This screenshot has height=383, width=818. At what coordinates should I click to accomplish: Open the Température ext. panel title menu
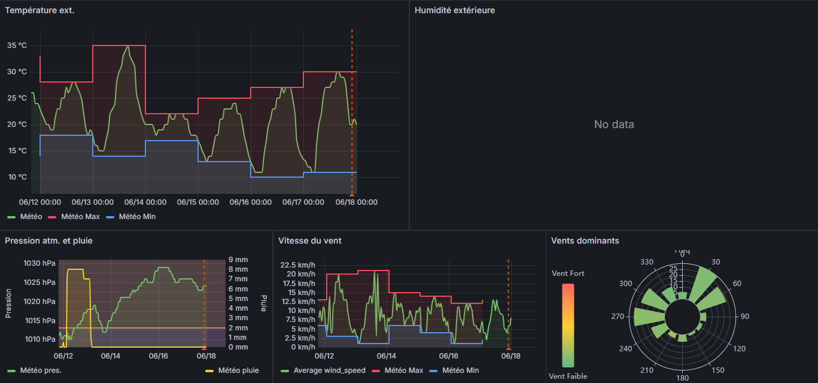(x=39, y=10)
